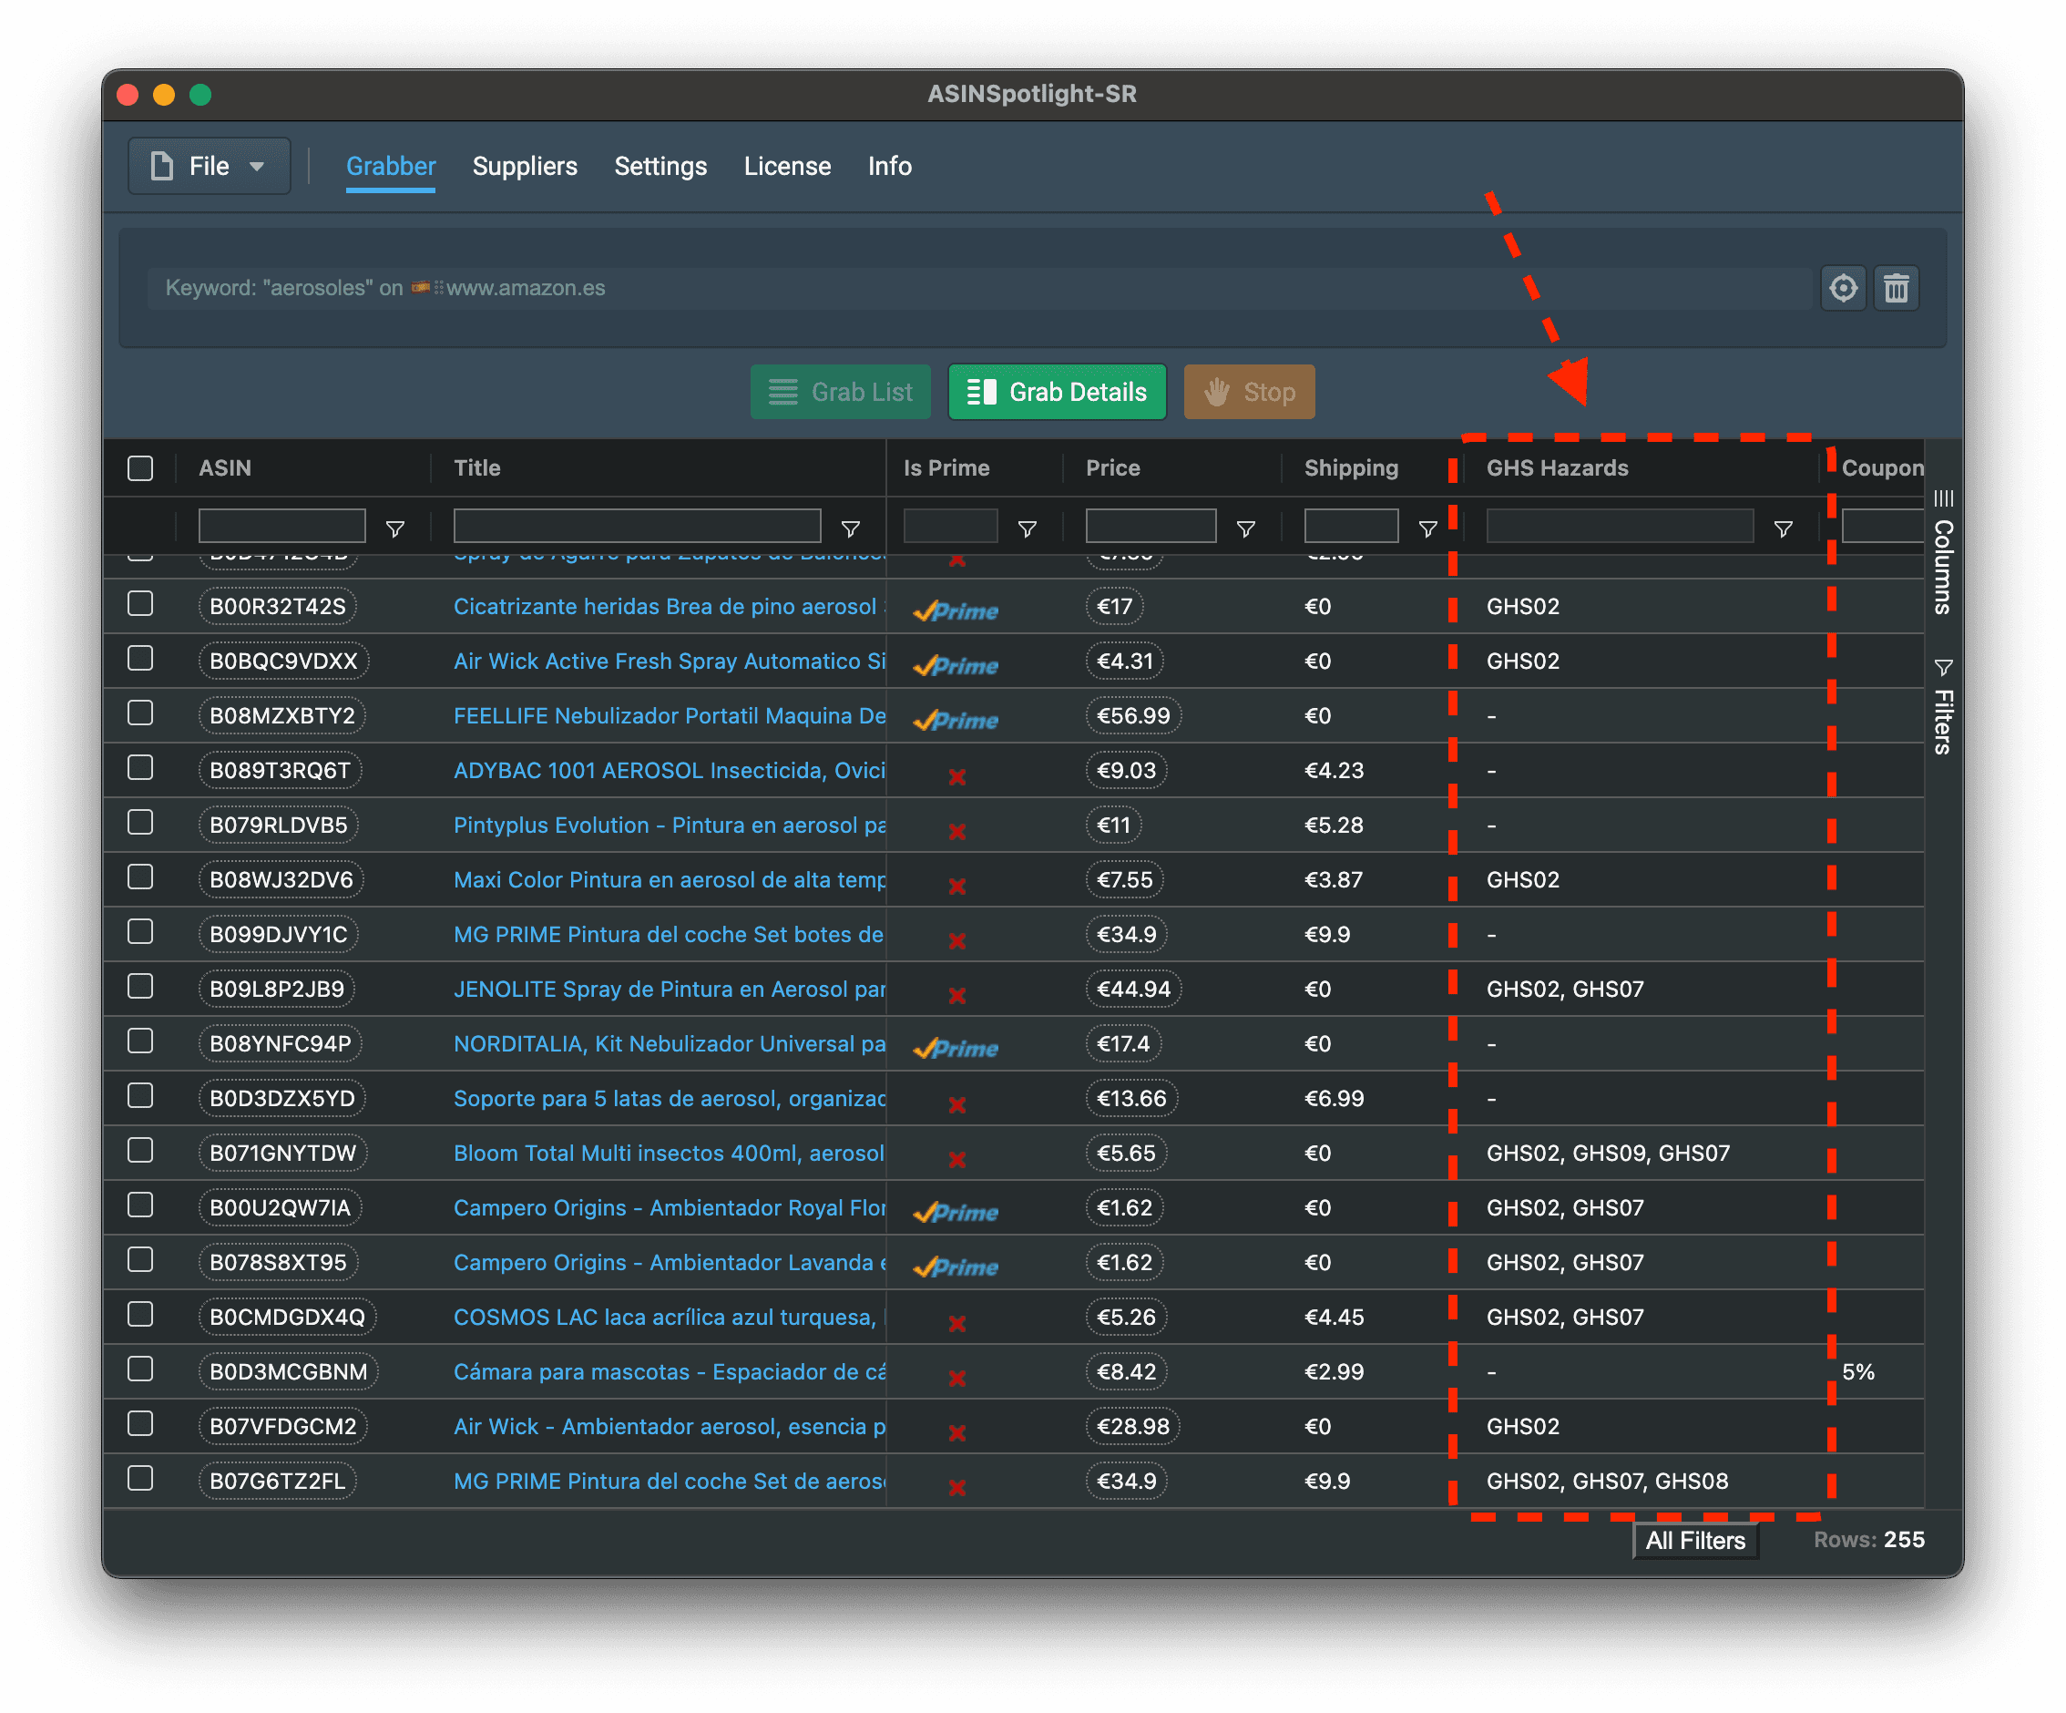Open the Settings tab
Screen dimensions: 2066x1713
coord(660,165)
